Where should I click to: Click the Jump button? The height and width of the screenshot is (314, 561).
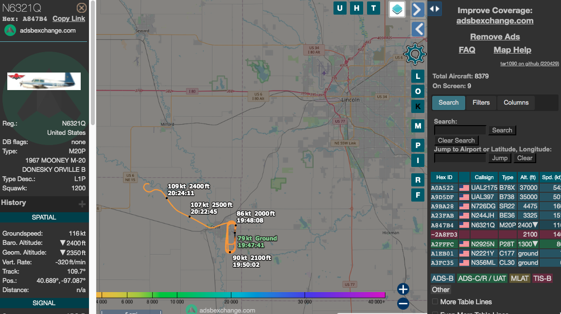click(499, 158)
